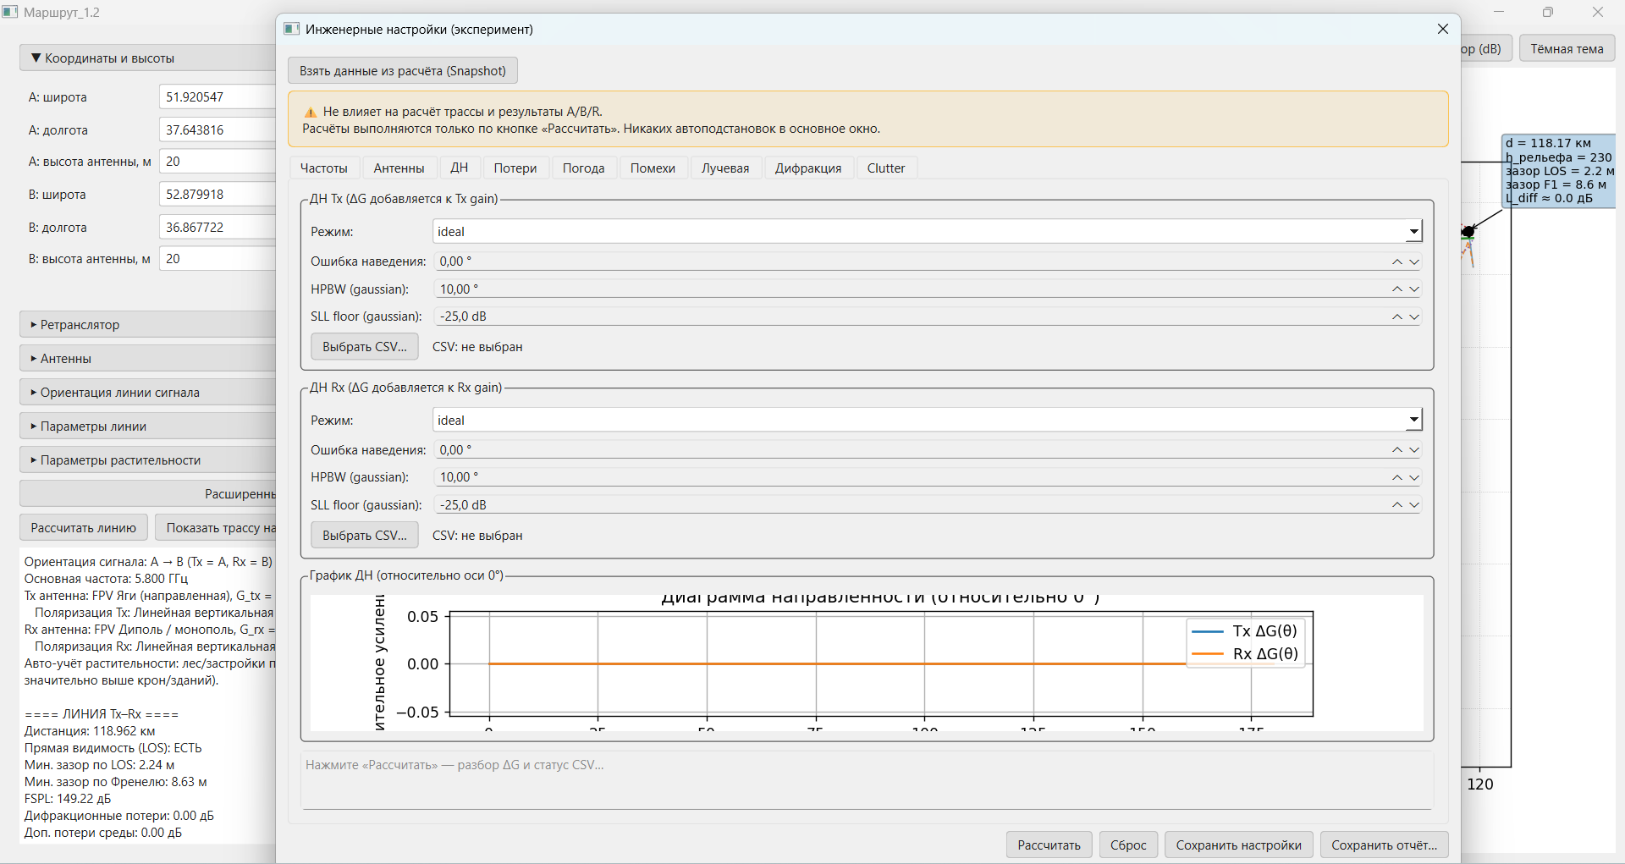Expand the Ретранслятор section

(80, 325)
